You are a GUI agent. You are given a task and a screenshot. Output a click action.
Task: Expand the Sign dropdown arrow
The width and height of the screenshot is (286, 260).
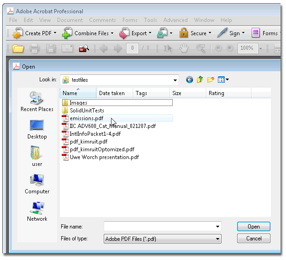[x=243, y=33]
